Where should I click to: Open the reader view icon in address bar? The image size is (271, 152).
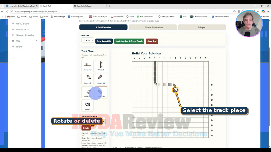coord(238,12)
